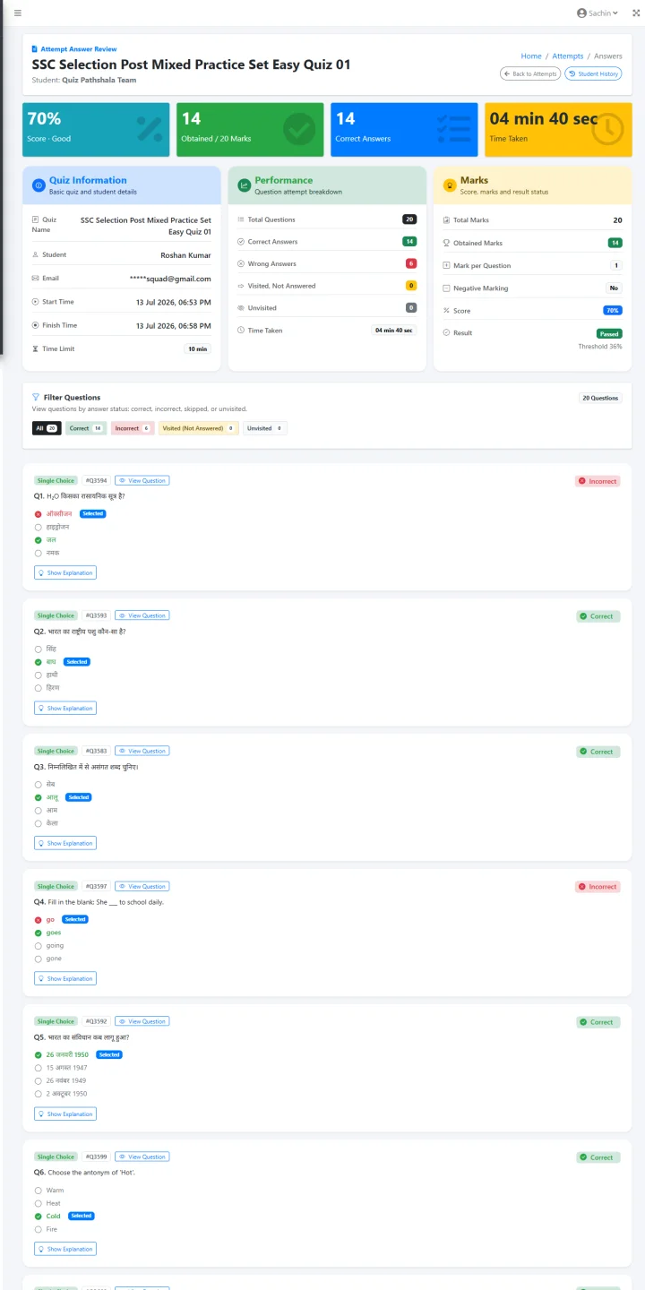Image resolution: width=645 pixels, height=1290 pixels.
Task: Show Explanation for Q2
Action: 65,708
